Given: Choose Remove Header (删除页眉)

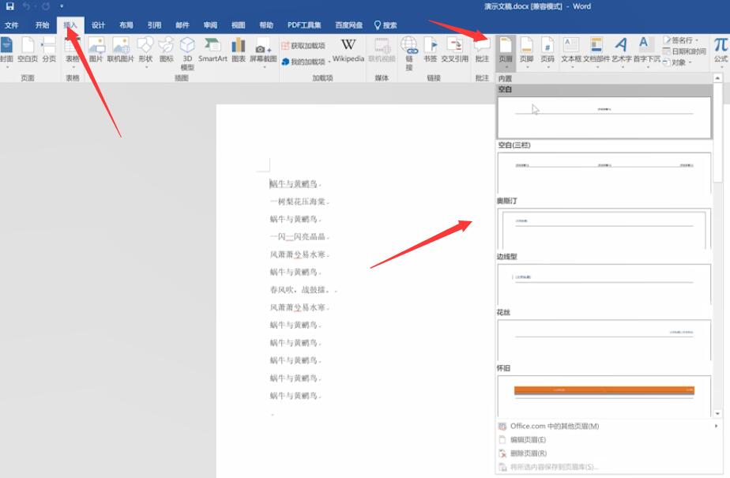Looking at the screenshot, I should (609, 453).
